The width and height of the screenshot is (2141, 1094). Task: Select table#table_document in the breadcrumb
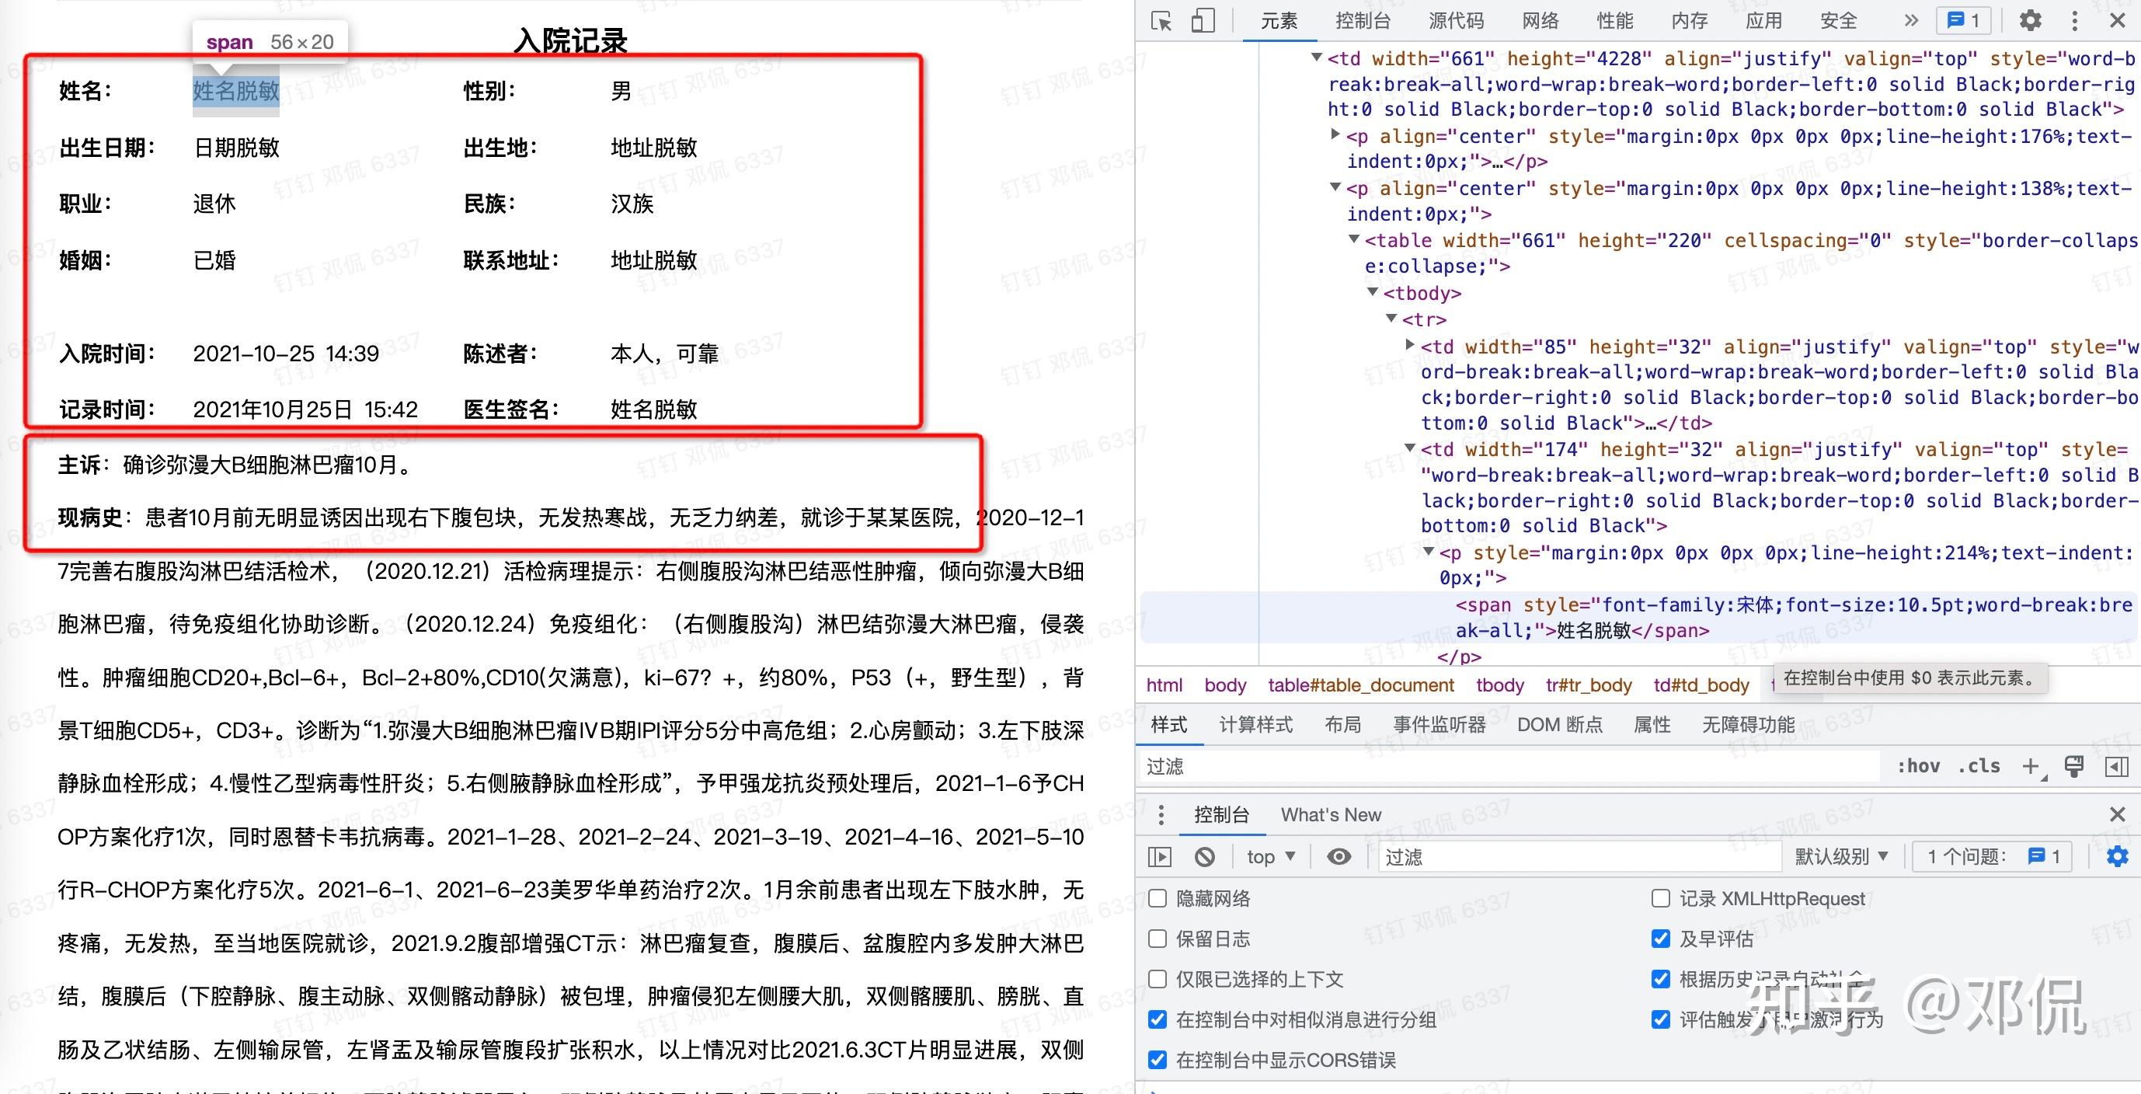click(1360, 685)
